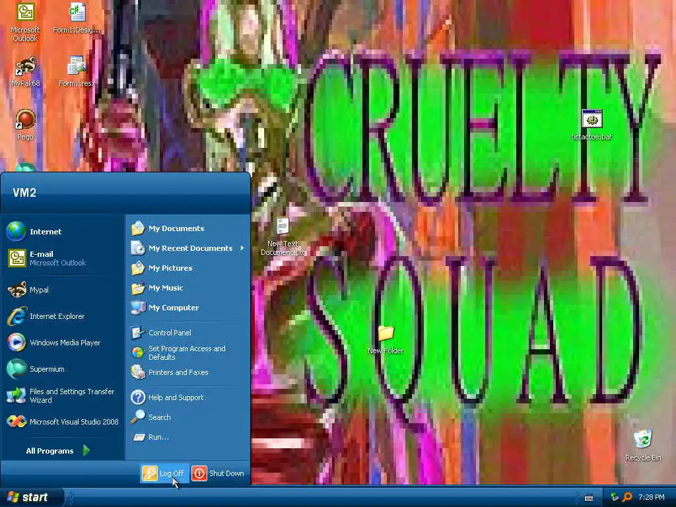676x507 pixels.
Task: Click the magnifier tray icon
Action: (x=627, y=497)
